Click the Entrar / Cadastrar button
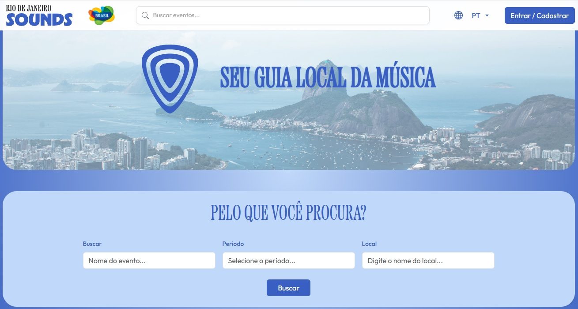Screen dimensions: 578x309 point(540,15)
